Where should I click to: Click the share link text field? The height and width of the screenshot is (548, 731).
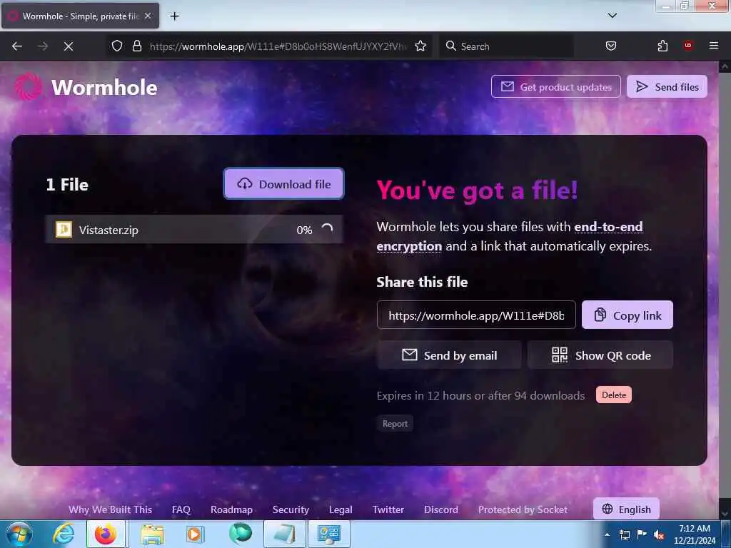coord(476,315)
